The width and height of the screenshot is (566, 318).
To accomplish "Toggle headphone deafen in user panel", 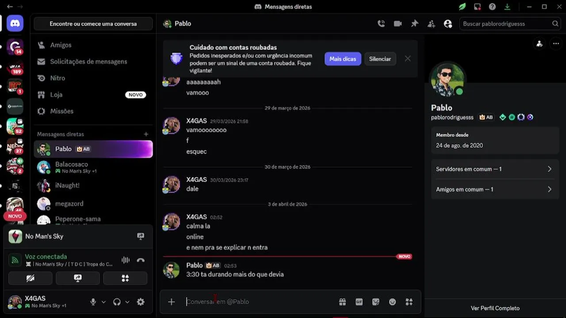I will (x=117, y=302).
